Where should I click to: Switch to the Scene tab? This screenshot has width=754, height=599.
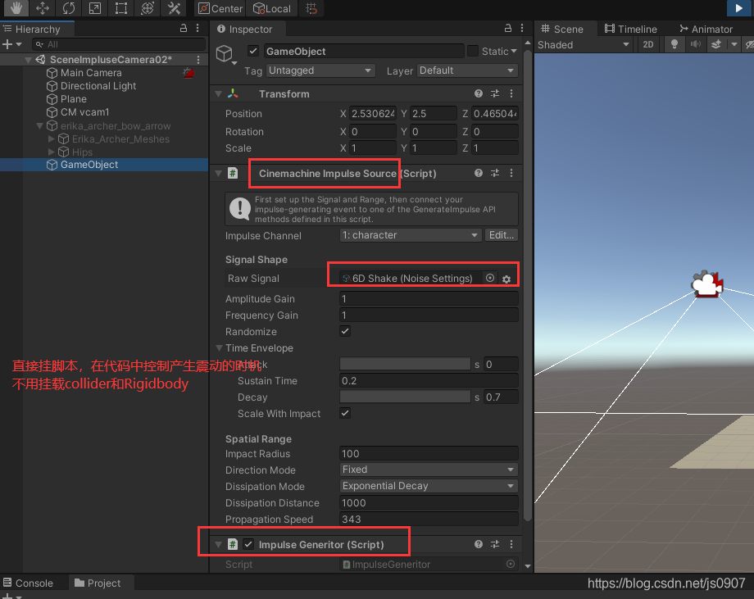(x=563, y=29)
